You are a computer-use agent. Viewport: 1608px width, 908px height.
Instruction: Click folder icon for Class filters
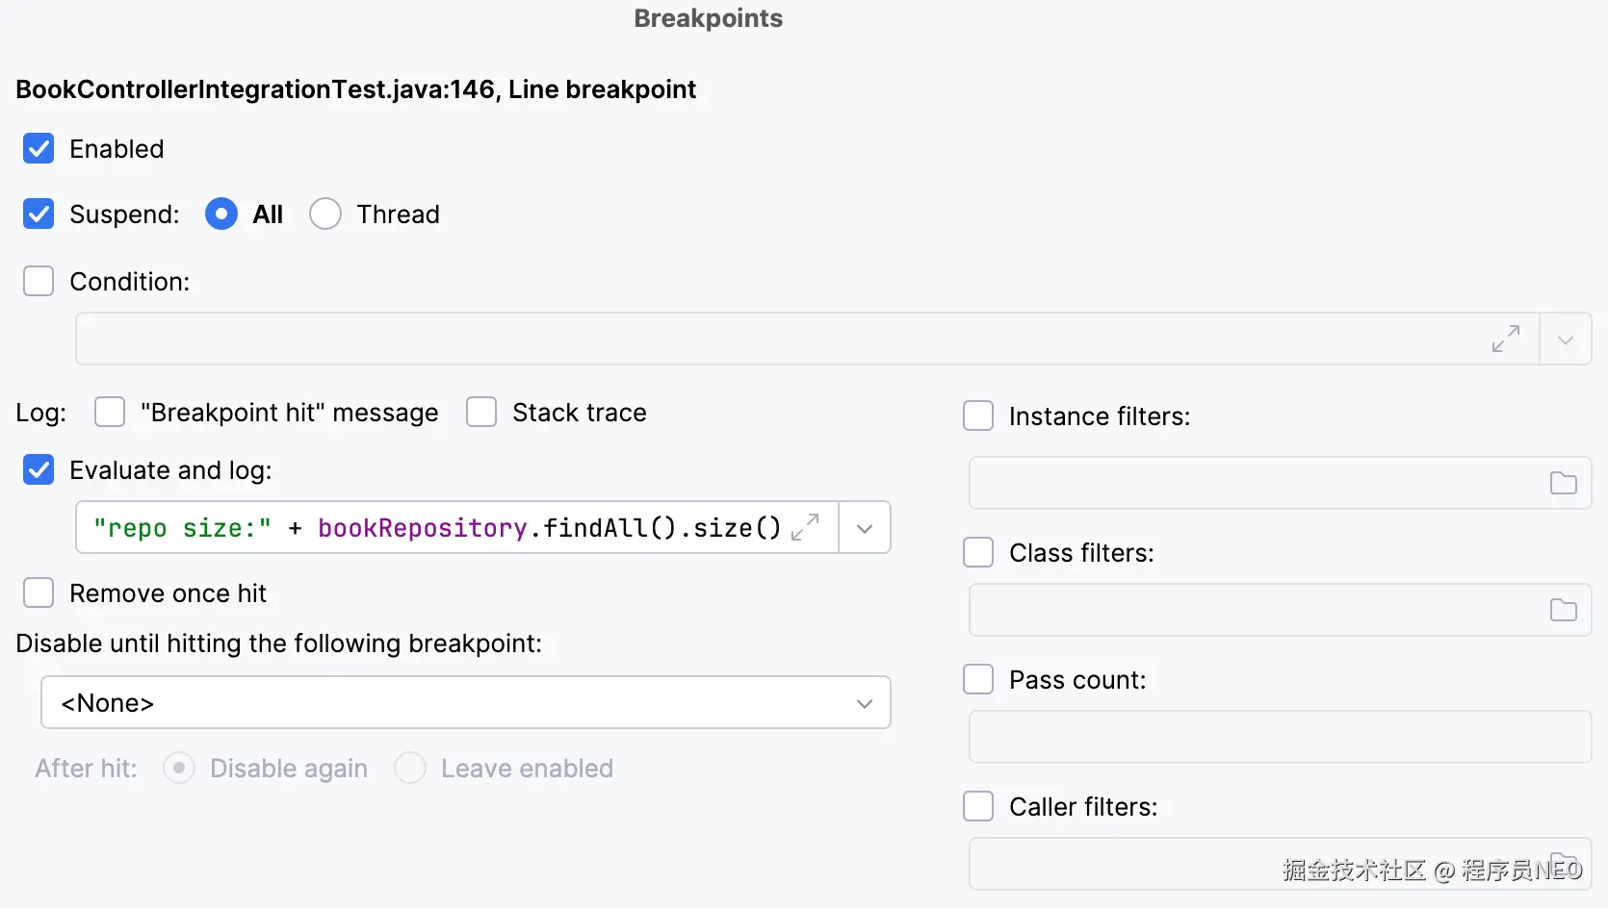1563,610
